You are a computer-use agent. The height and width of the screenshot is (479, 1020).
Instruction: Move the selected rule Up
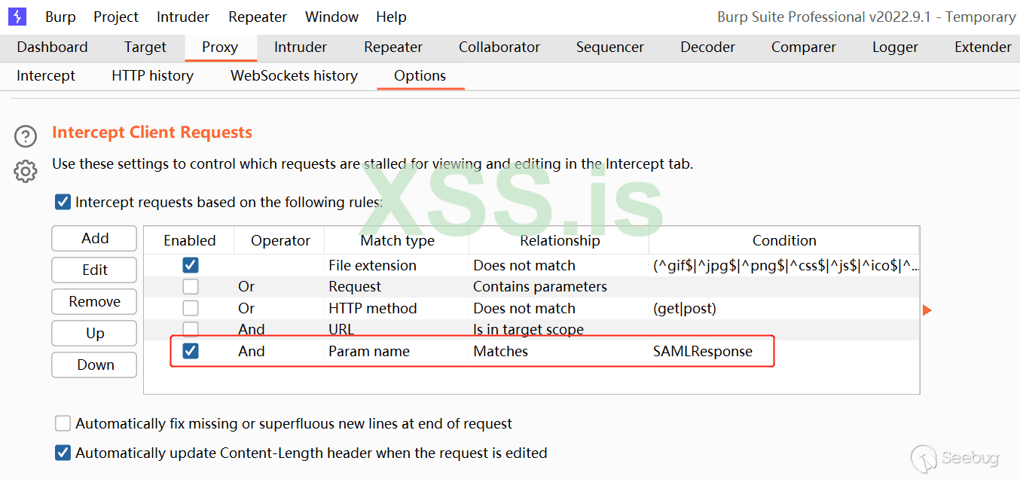click(x=95, y=333)
